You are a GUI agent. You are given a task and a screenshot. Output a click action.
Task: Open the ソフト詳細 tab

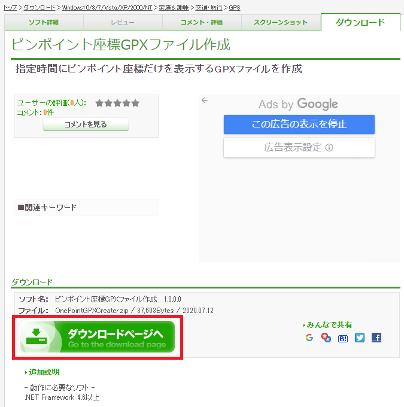[44, 23]
